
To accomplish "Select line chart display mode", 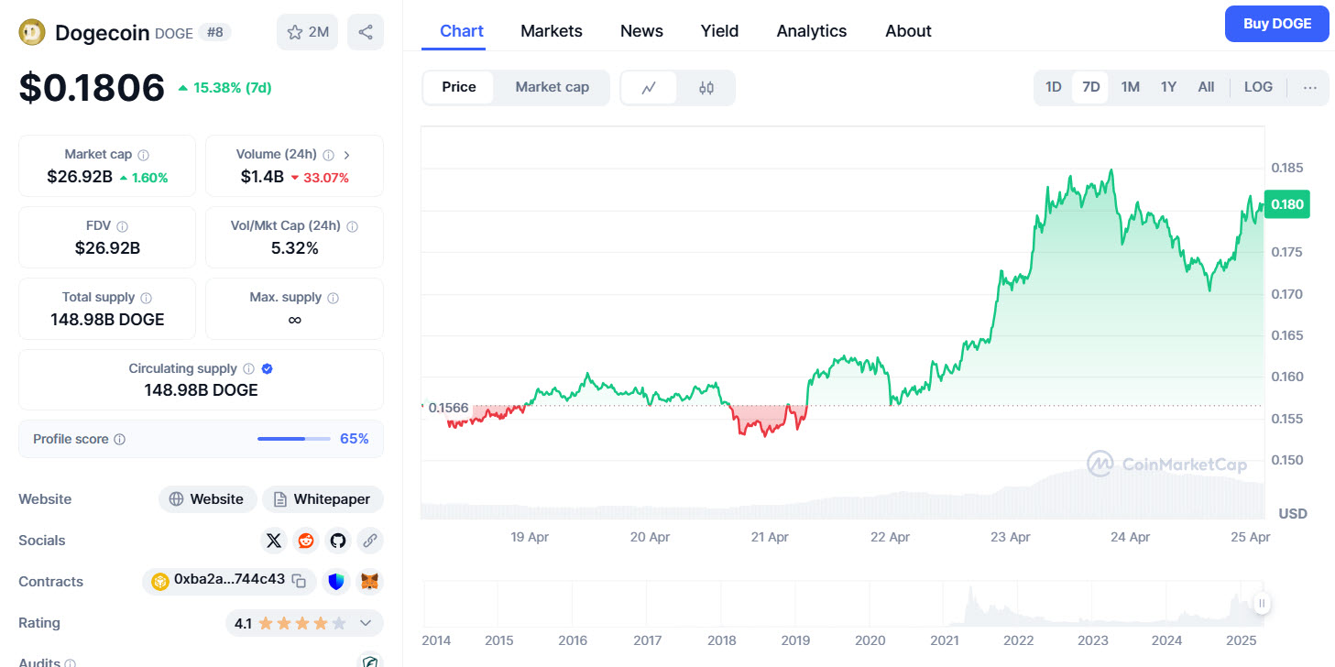I will click(x=649, y=87).
